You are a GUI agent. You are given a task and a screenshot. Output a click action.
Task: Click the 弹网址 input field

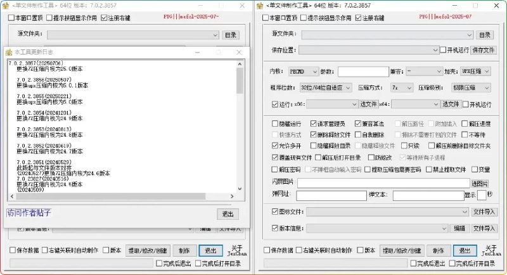coord(331,196)
